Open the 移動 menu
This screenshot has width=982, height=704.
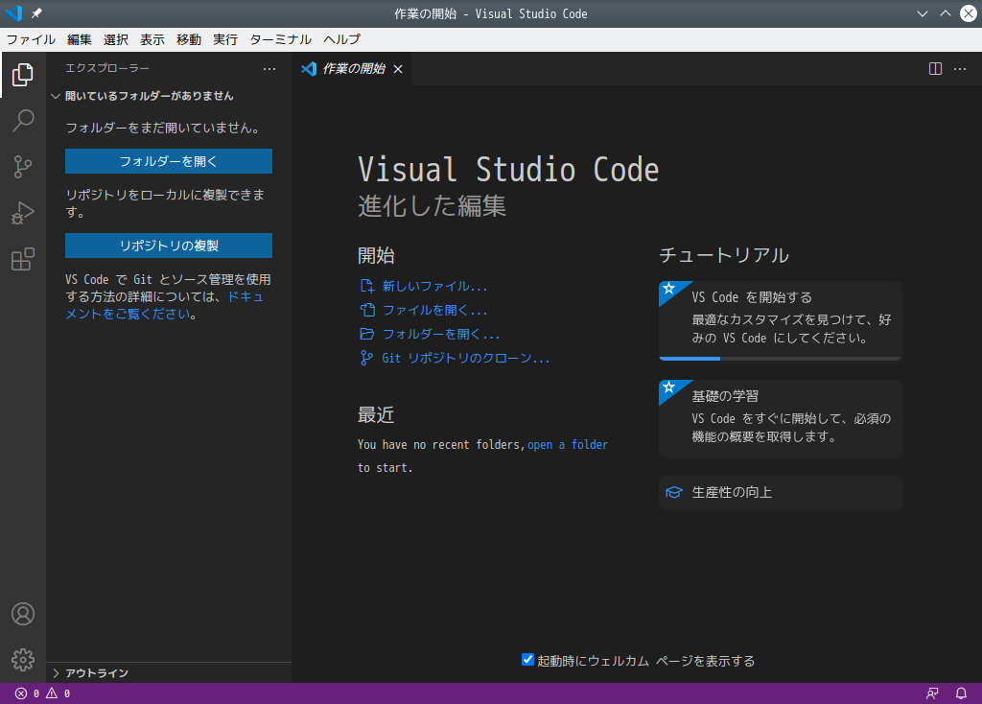(189, 39)
